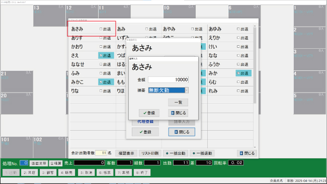
Task: Open the 一覧 list button
Action: (x=178, y=103)
